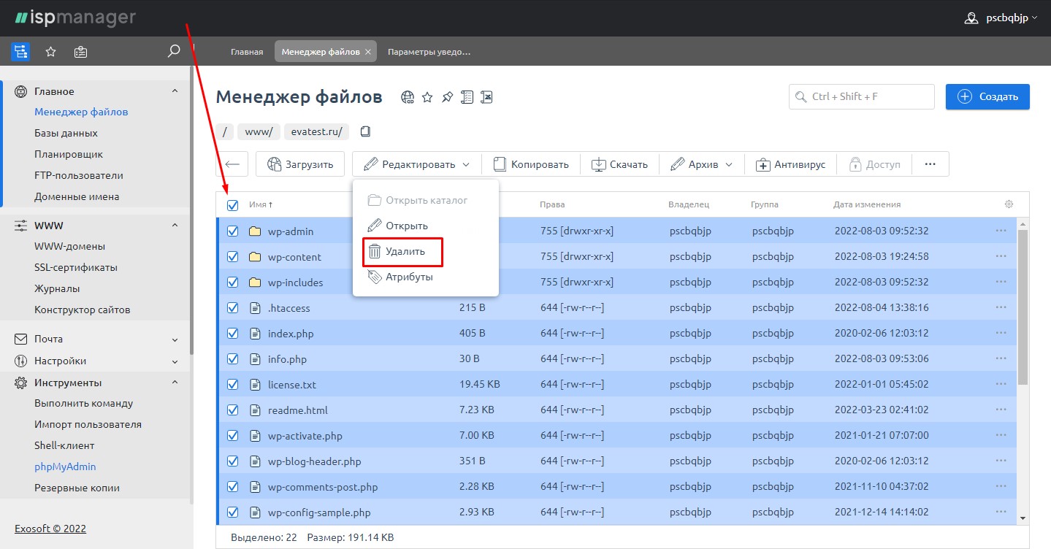Open table column settings gear
The height and width of the screenshot is (549, 1051).
coord(1009,204)
